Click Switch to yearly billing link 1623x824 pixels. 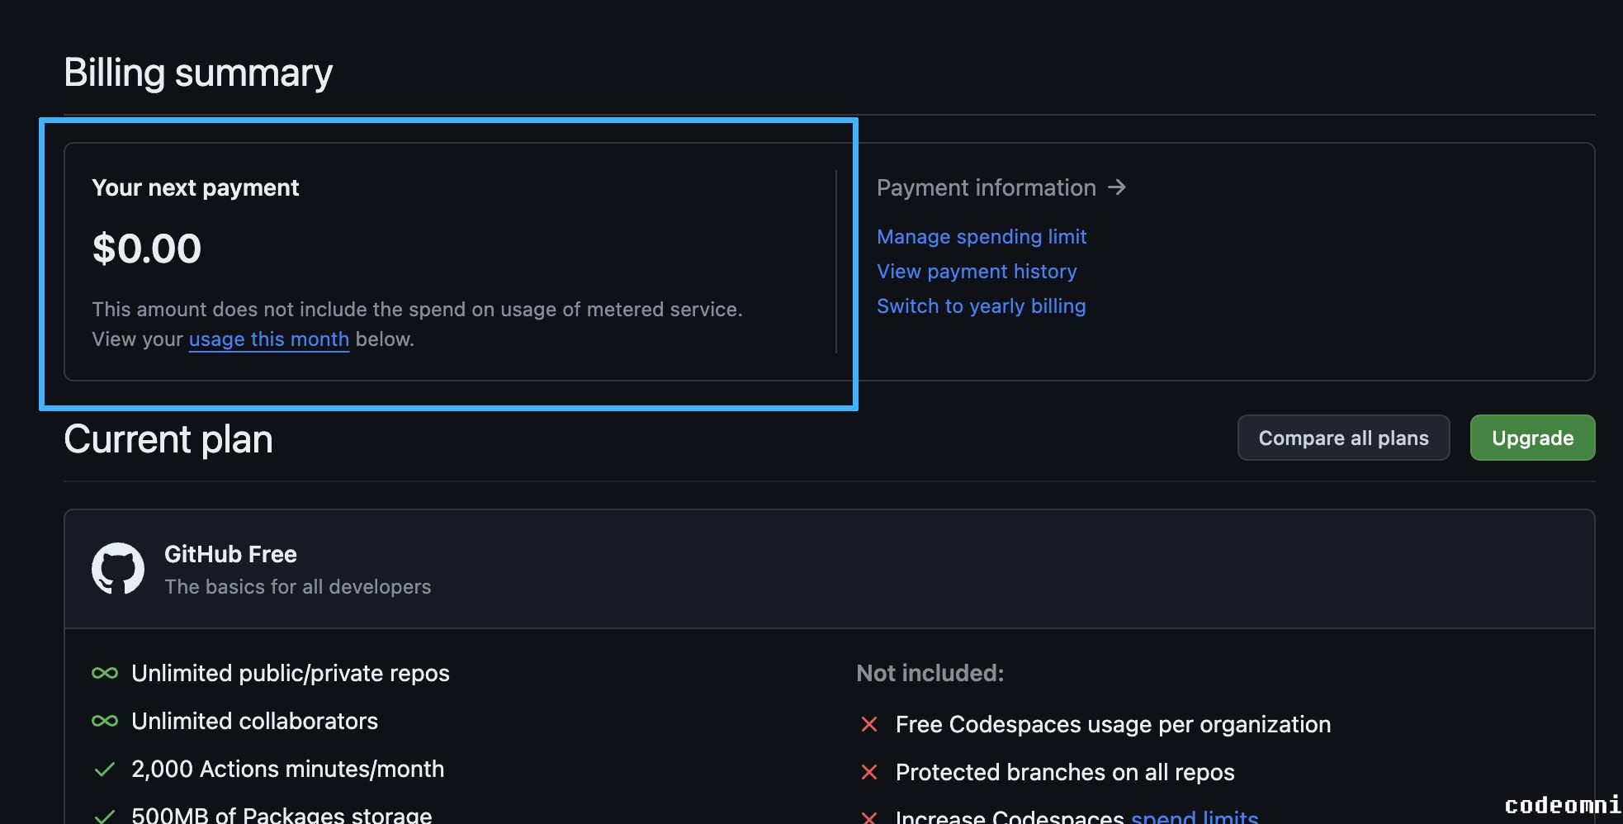coord(982,306)
